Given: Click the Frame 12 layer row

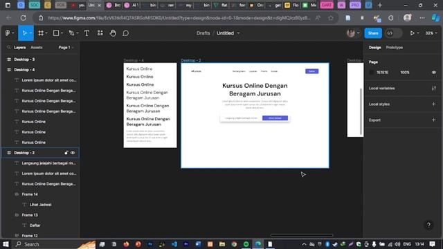Looking at the screenshot, I should pos(40,235).
